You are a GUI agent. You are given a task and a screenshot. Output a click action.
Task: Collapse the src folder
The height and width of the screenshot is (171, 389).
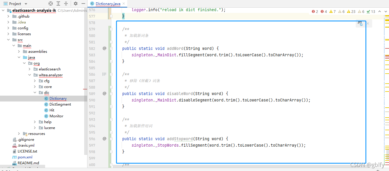[8, 40]
